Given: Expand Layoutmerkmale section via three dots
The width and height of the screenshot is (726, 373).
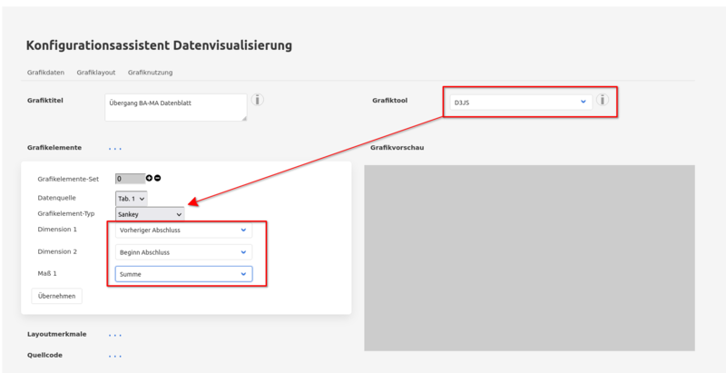Looking at the screenshot, I should click(115, 335).
